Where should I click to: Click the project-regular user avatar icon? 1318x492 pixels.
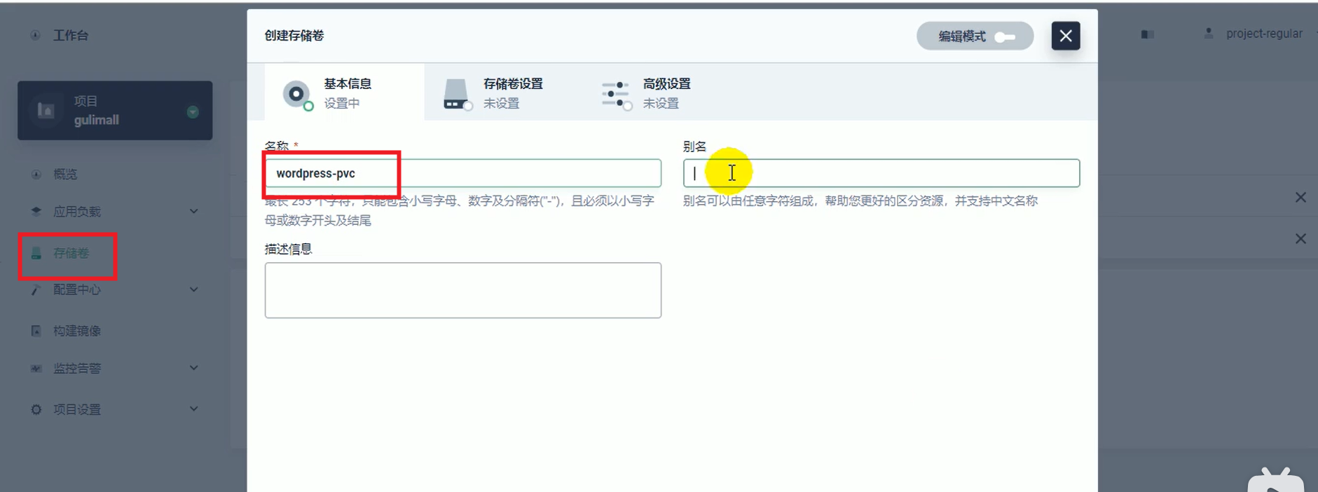pyautogui.click(x=1209, y=33)
